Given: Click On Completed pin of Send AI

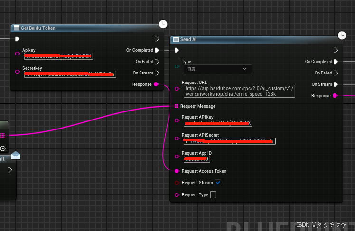Looking at the screenshot, I should coord(336,62).
